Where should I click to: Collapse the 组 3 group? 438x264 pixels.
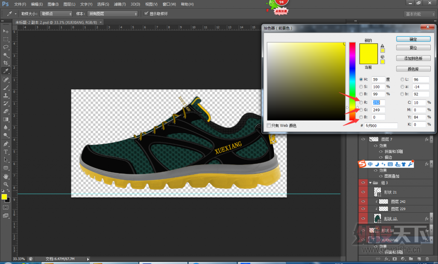[x=370, y=183]
